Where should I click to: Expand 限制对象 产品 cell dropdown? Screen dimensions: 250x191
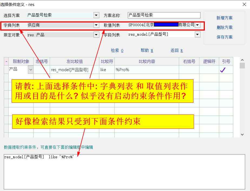pos(31,70)
